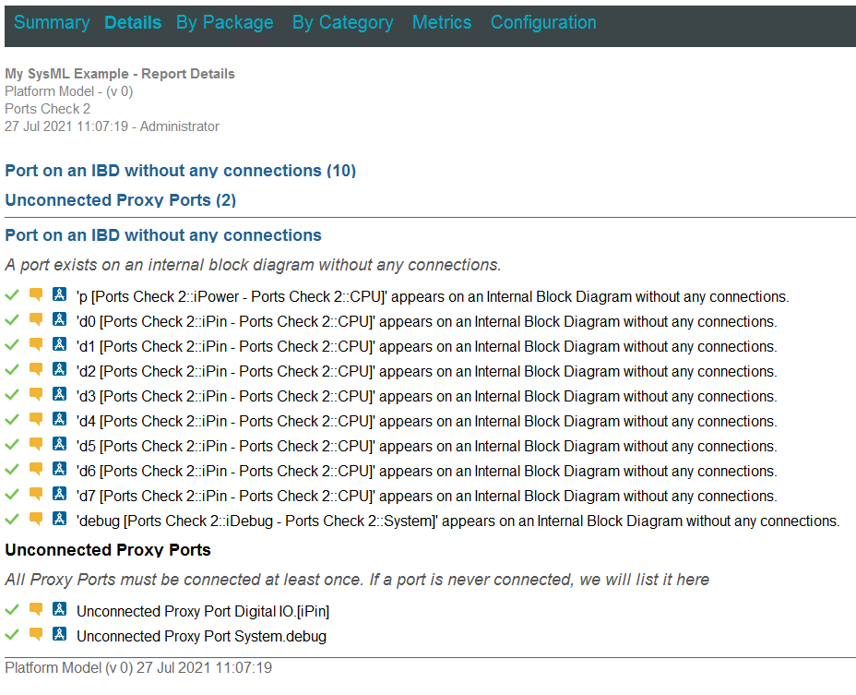This screenshot has width=856, height=695.
Task: Jump to 'Port on an IBD without any connections (10)'
Action: (180, 171)
